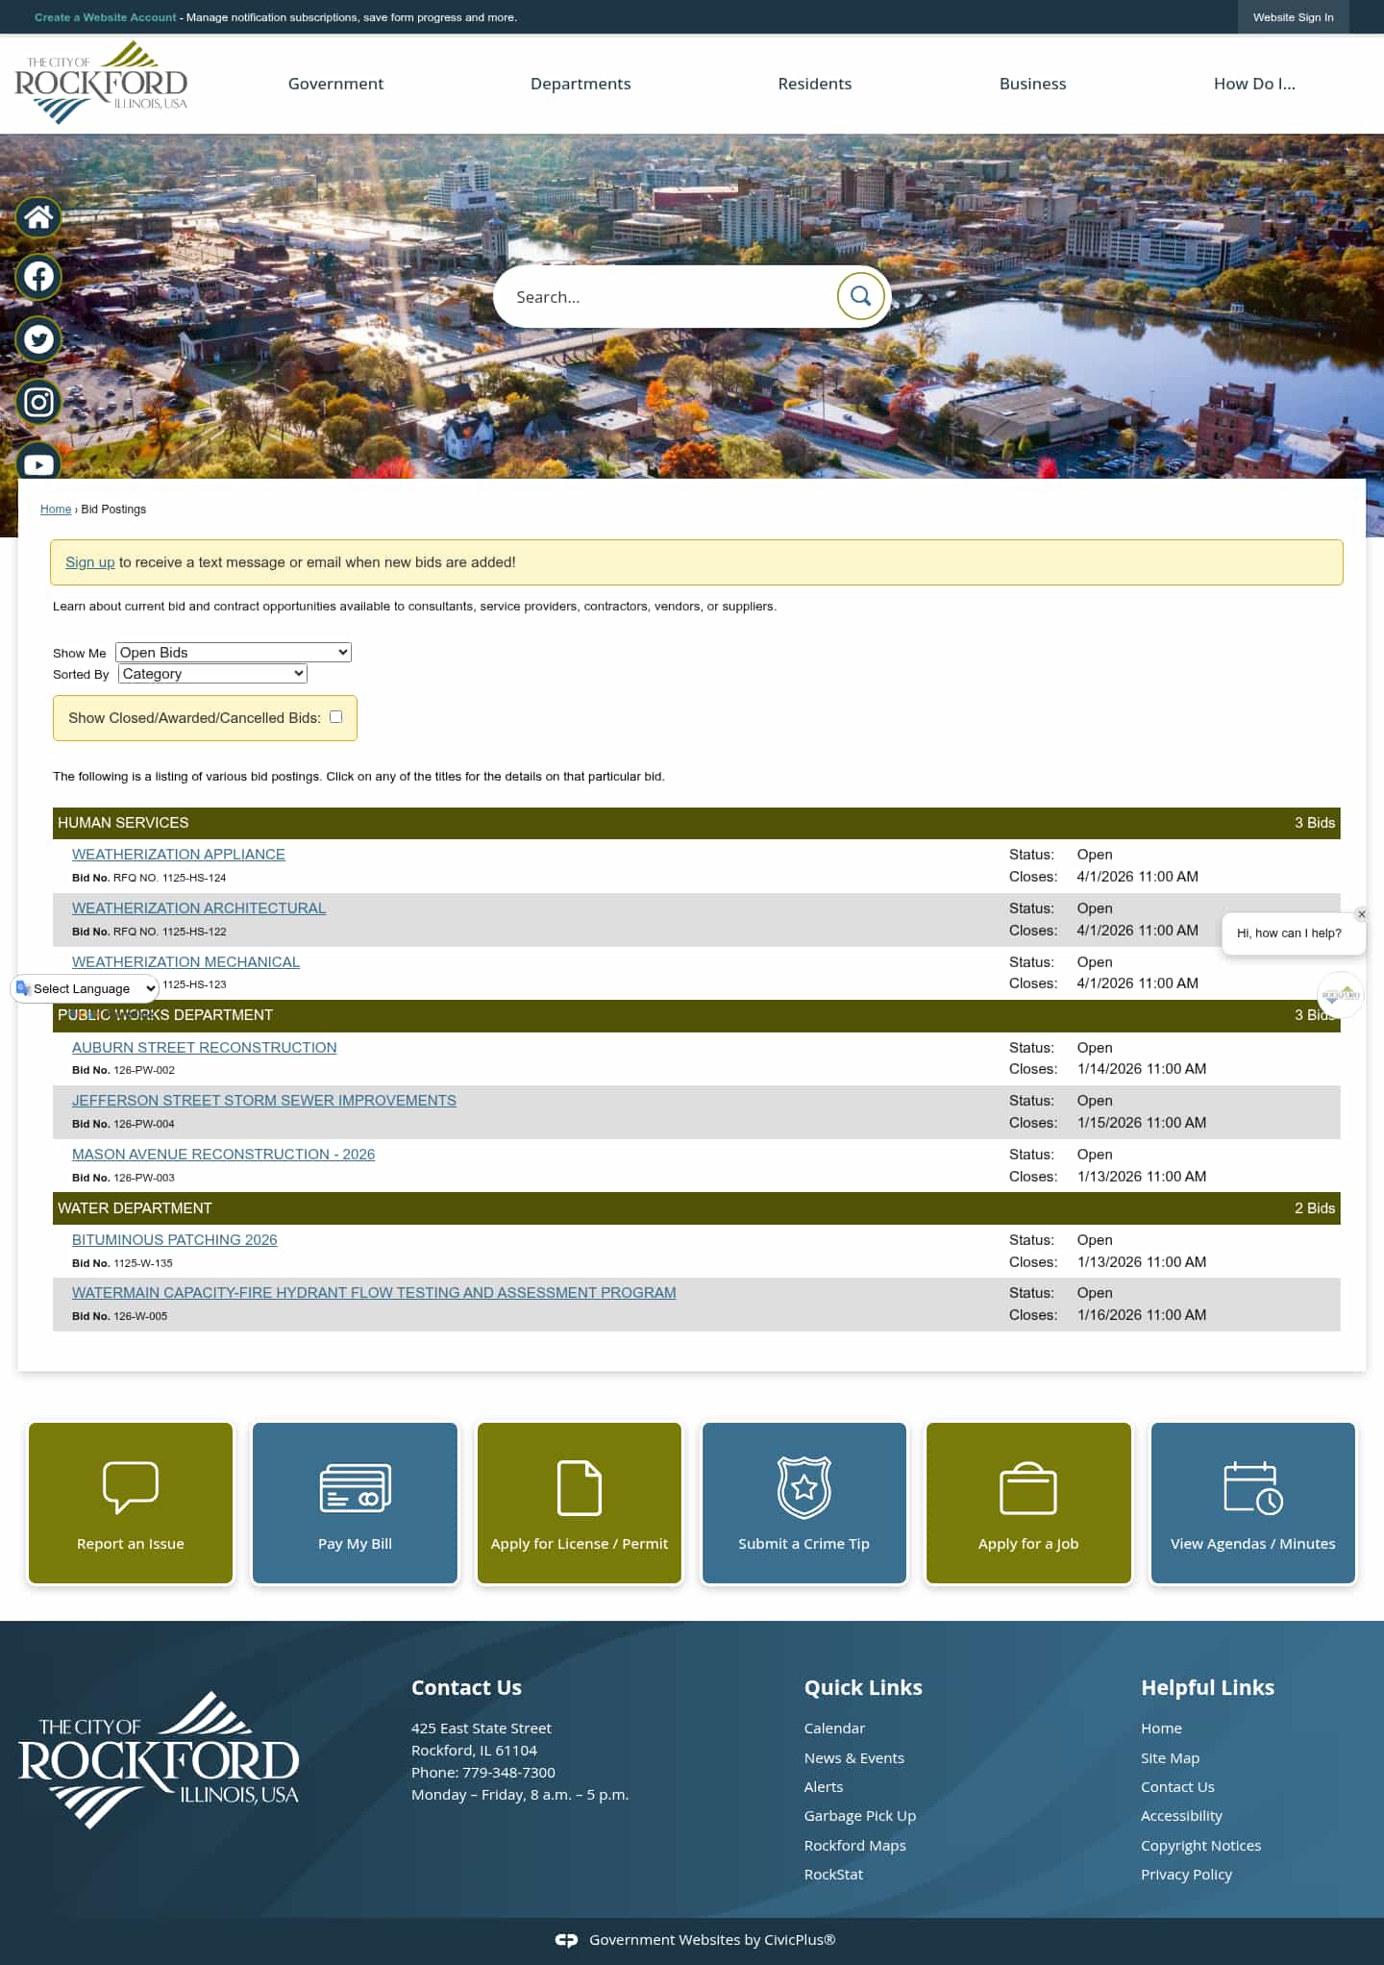Screen dimensions: 1384x1965
Task: Click Apply for License / Permit tile
Action: click(x=580, y=1503)
